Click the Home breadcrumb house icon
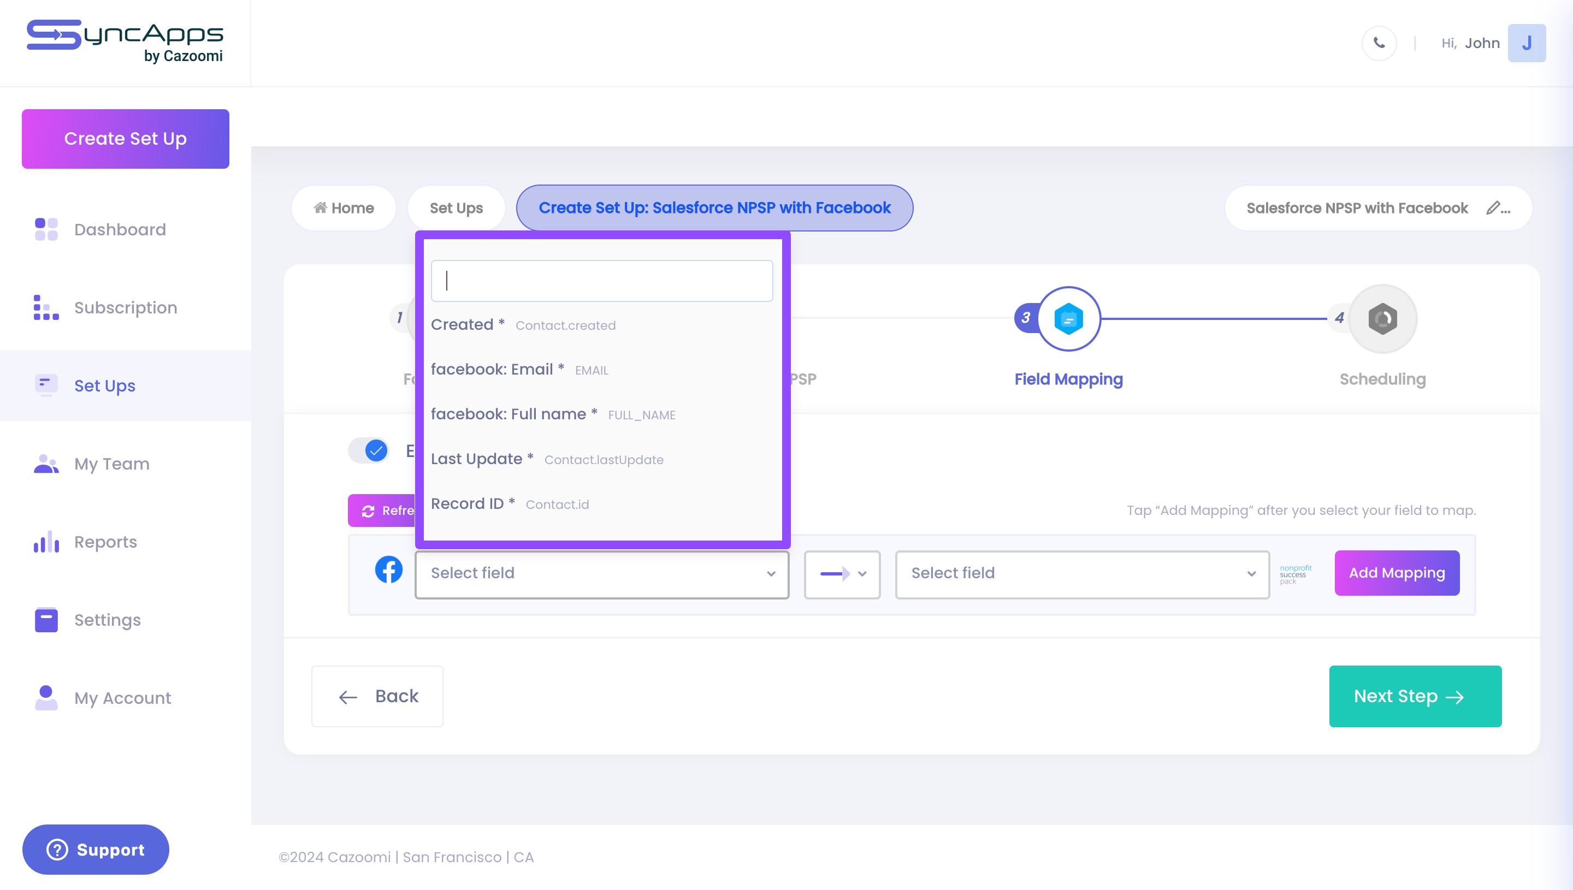 tap(321, 207)
